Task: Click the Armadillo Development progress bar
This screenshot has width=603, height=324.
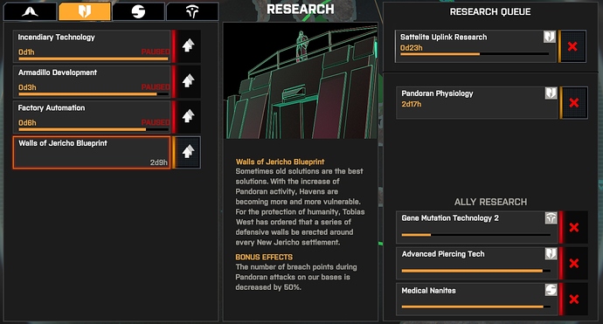Action: point(94,93)
